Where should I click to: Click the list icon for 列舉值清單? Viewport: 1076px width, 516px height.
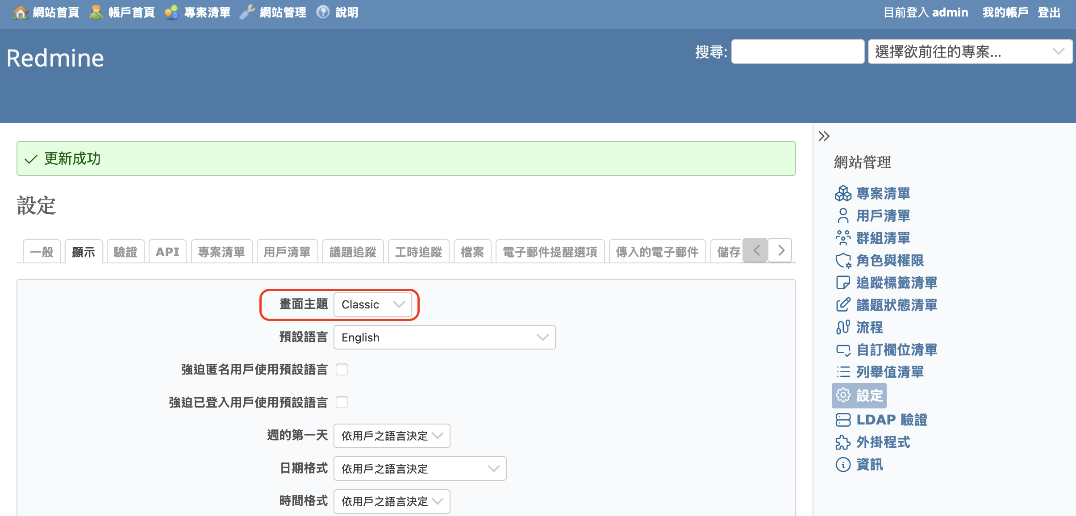pyautogui.click(x=843, y=372)
